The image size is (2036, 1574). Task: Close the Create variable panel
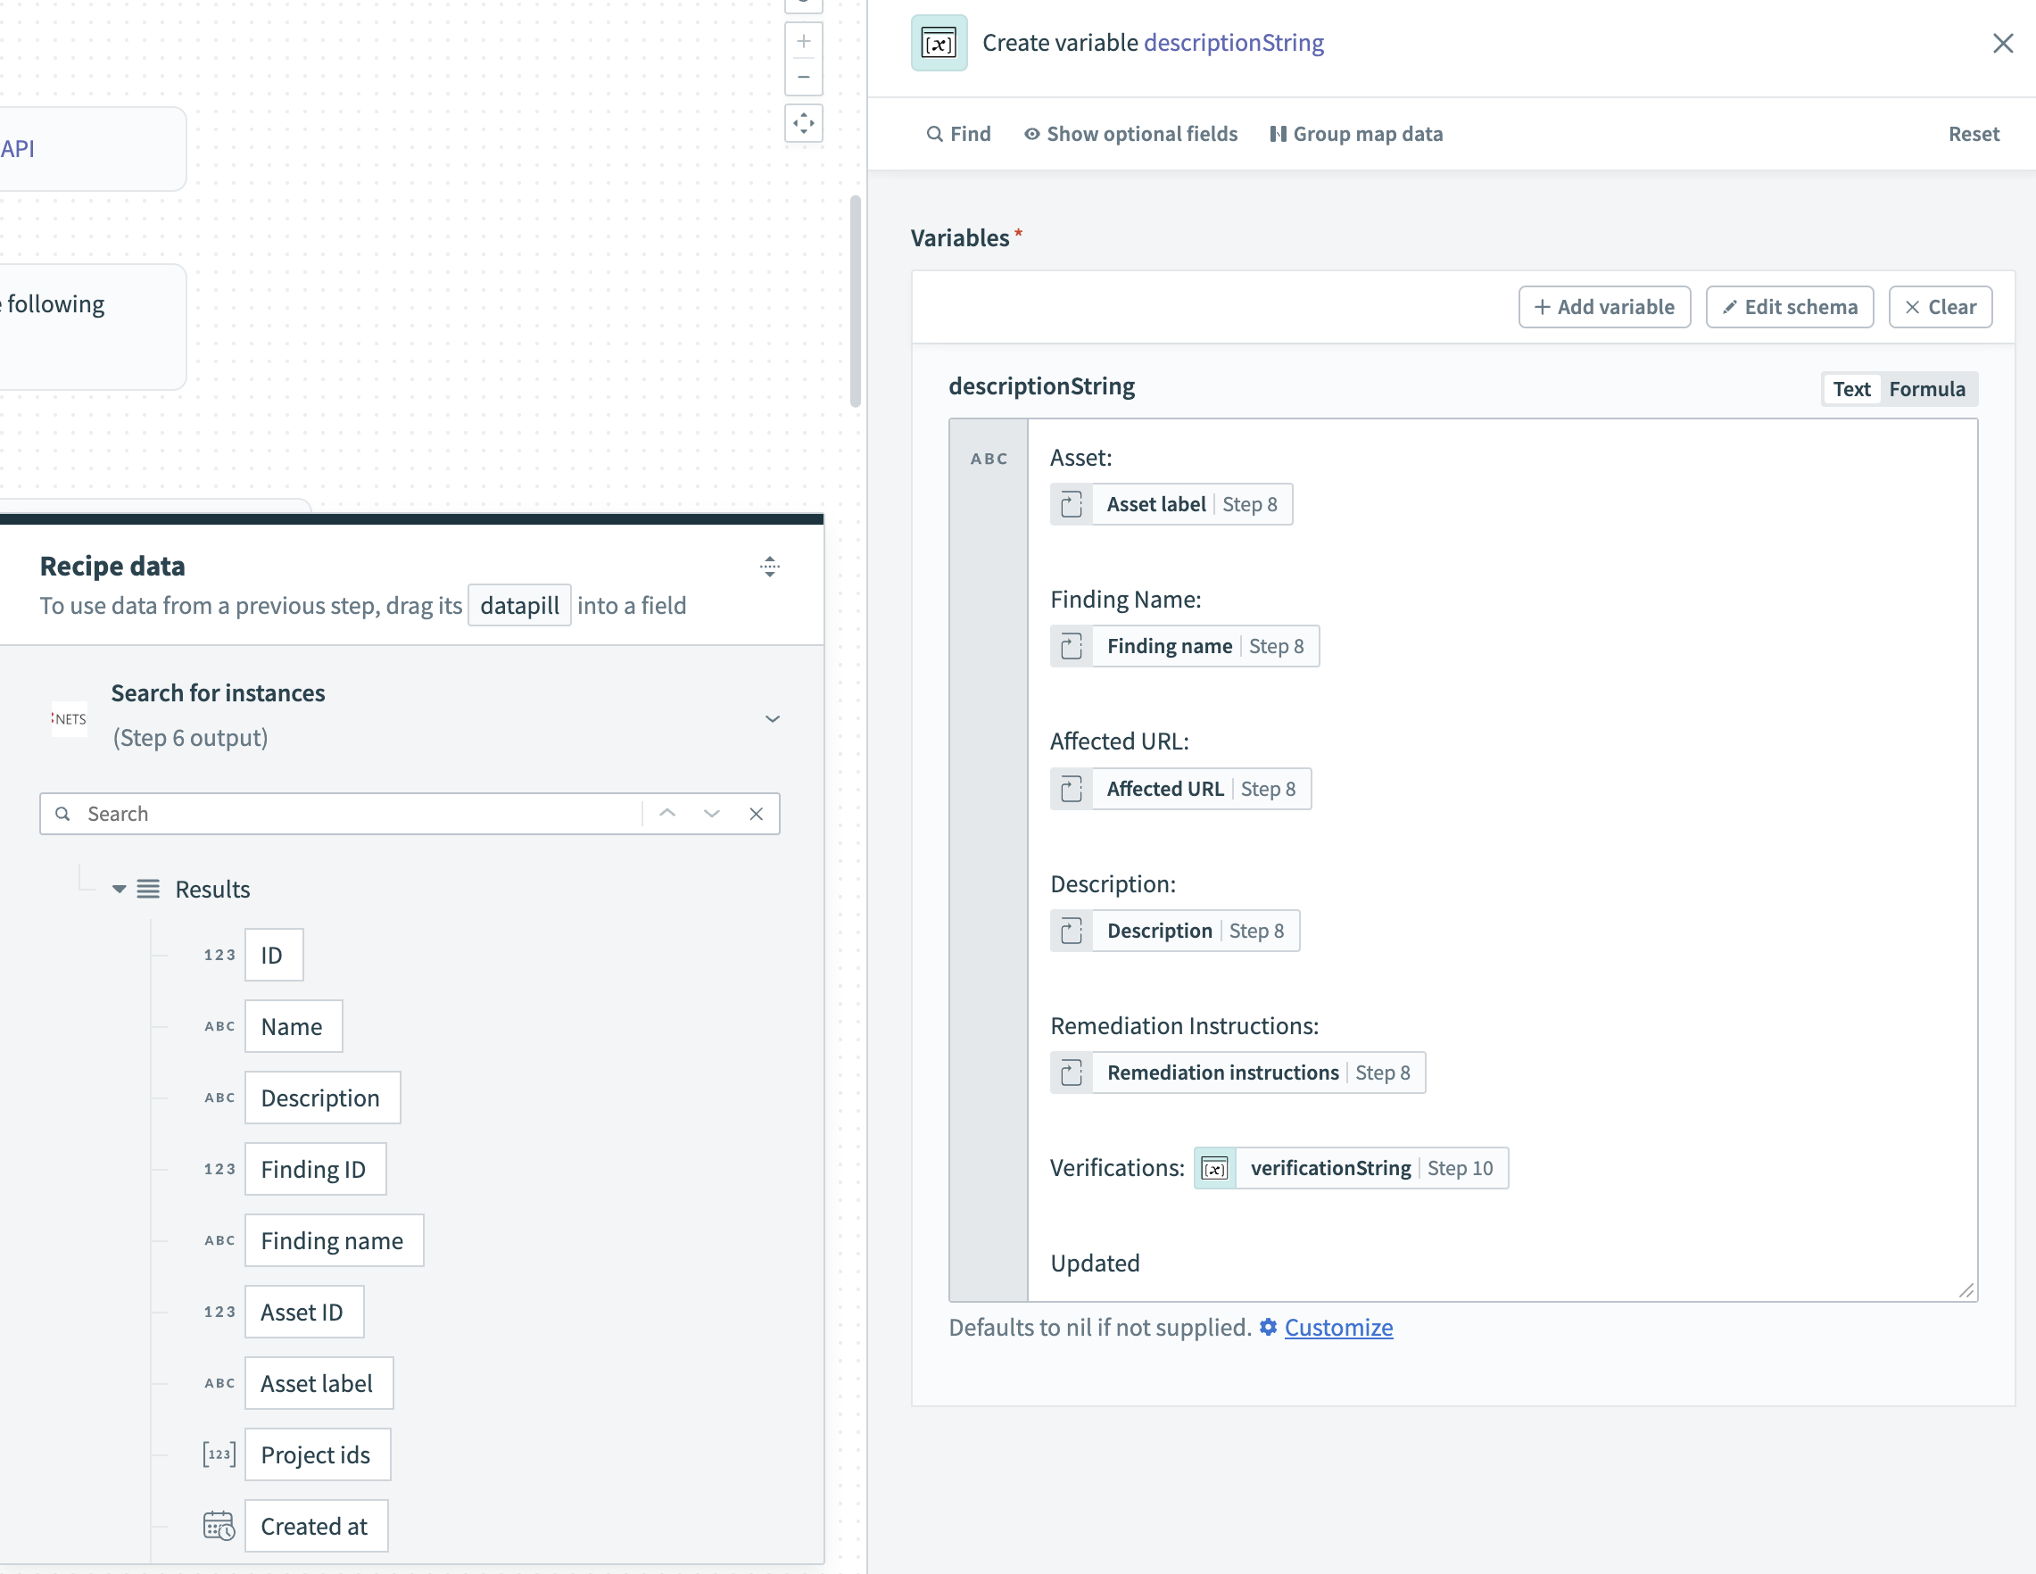point(2001,43)
